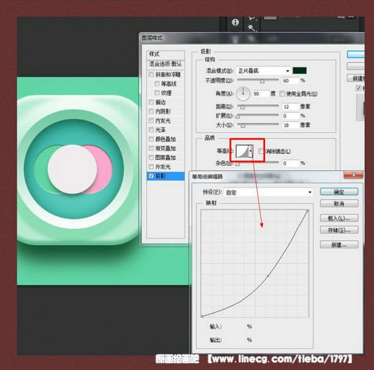Uncheck the 投影 checkbox
This screenshot has width=374, height=370.
point(151,176)
